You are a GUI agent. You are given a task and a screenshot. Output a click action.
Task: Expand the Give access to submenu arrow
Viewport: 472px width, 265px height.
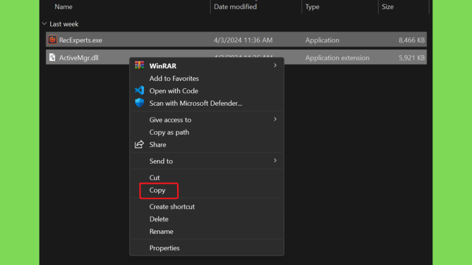tap(275, 119)
